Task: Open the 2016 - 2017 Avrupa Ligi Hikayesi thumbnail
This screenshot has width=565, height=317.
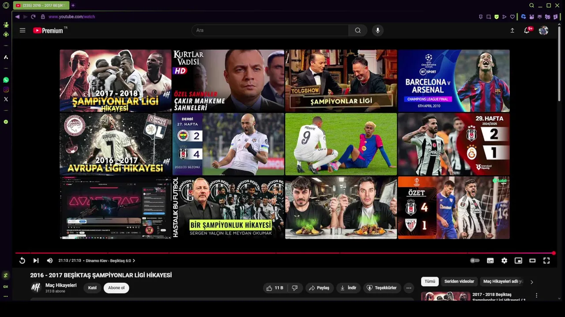Action: click(116, 144)
